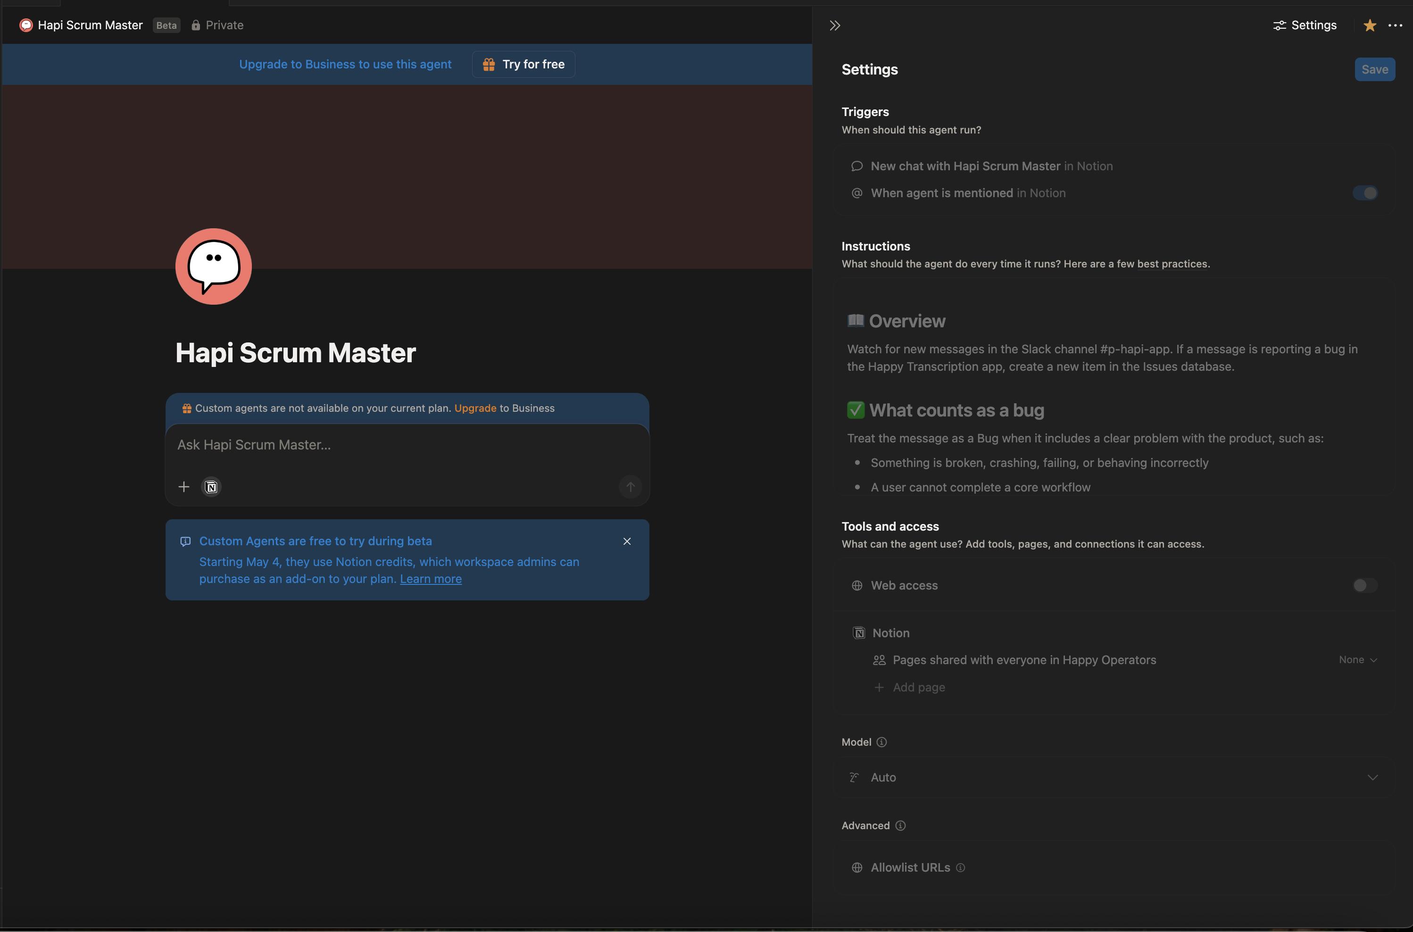Click Try for free button
Screen dimensions: 1413x932
[524, 64]
